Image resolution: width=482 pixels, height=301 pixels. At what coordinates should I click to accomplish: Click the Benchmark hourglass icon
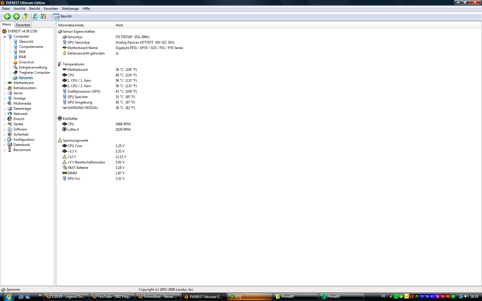click(10, 150)
